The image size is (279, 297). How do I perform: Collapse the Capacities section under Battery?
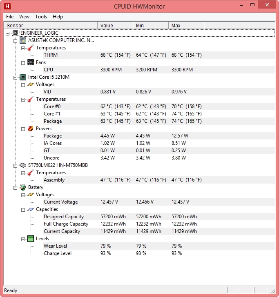(x=23, y=209)
